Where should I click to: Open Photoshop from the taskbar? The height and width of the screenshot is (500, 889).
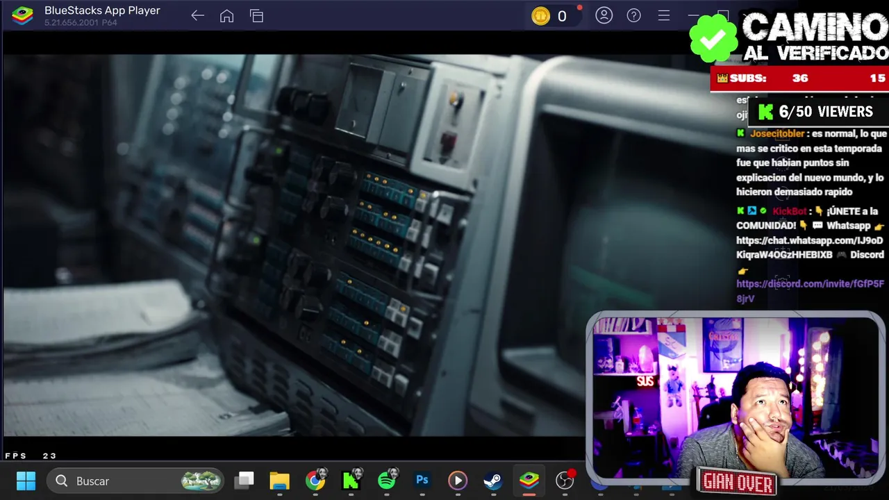click(x=422, y=480)
